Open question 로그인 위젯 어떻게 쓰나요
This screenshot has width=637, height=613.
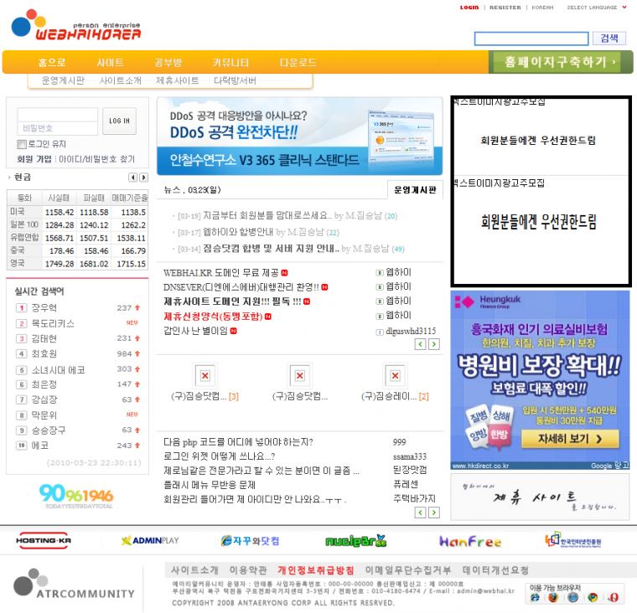[x=220, y=456]
